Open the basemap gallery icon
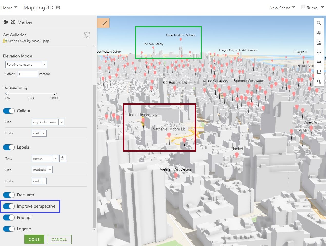This screenshot has height=246, width=326. pyautogui.click(x=319, y=43)
